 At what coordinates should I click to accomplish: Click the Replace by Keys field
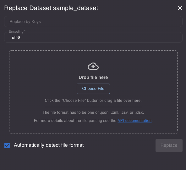coord(93,21)
